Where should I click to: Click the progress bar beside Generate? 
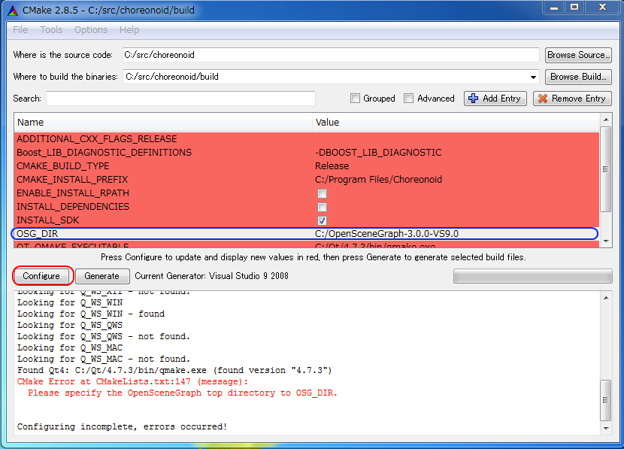532,276
